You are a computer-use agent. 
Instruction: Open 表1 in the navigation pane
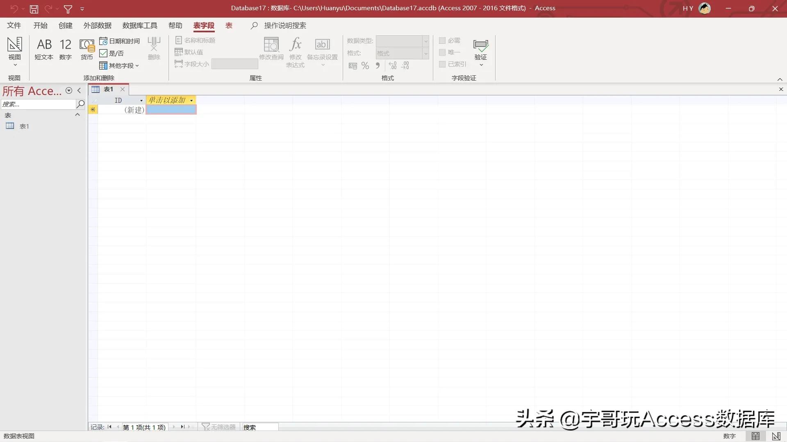click(24, 126)
